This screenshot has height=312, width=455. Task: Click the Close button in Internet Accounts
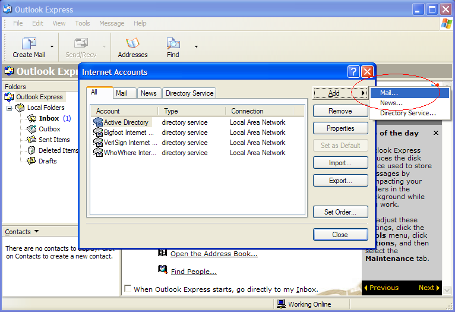(x=340, y=235)
